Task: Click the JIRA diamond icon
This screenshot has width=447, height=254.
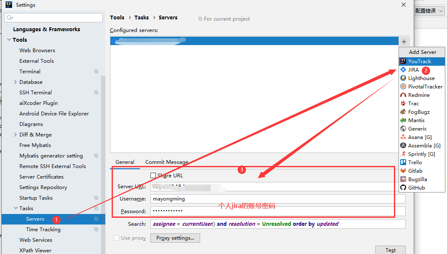Action: (403, 70)
